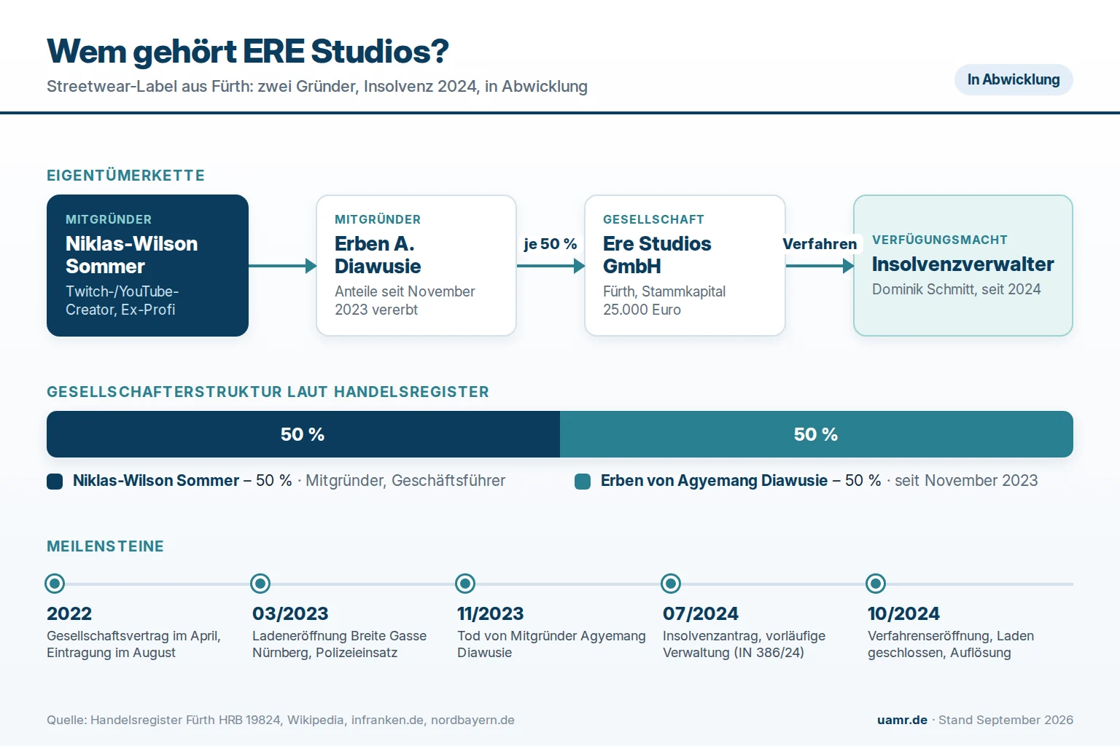This screenshot has height=746, width=1120.
Task: Click "Tod von Mitgründer Agyemang Diawusie" text
Action: (551, 644)
